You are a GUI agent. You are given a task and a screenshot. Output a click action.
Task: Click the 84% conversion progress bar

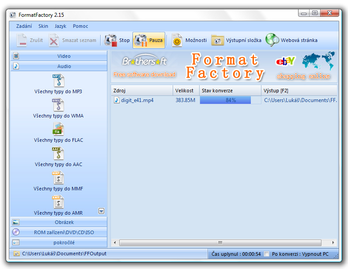tap(231, 100)
